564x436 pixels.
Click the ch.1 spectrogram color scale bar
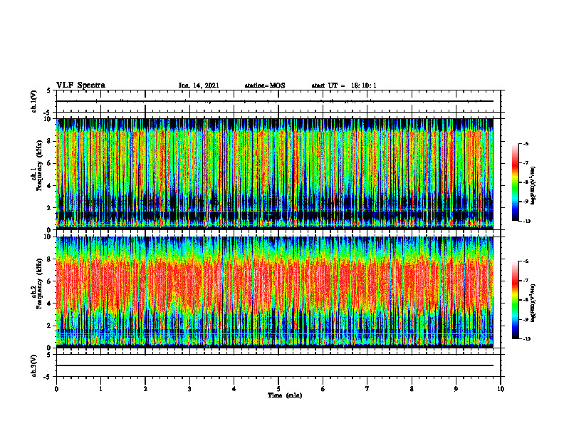(x=515, y=182)
